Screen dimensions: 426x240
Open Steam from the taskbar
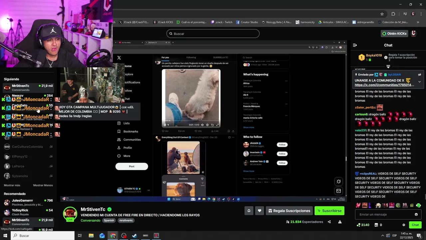pos(134,236)
